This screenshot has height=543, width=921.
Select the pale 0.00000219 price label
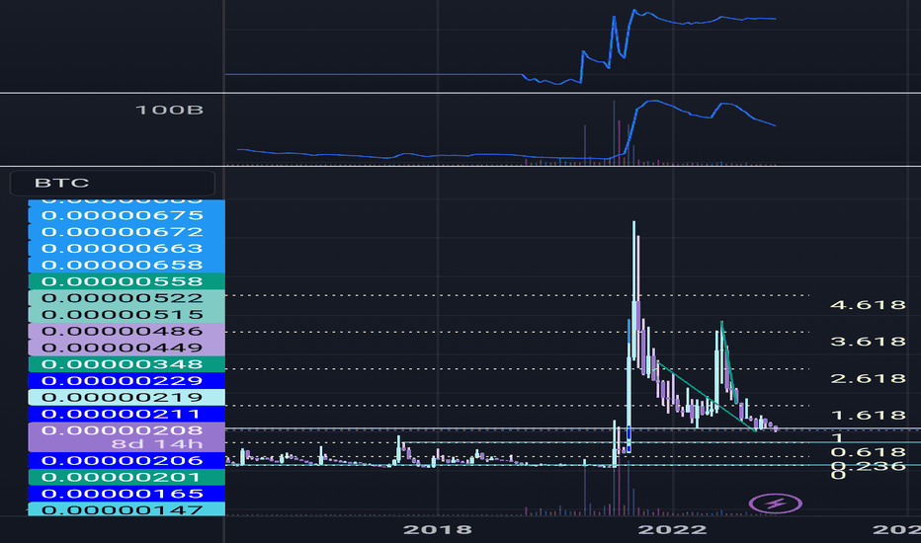126,397
